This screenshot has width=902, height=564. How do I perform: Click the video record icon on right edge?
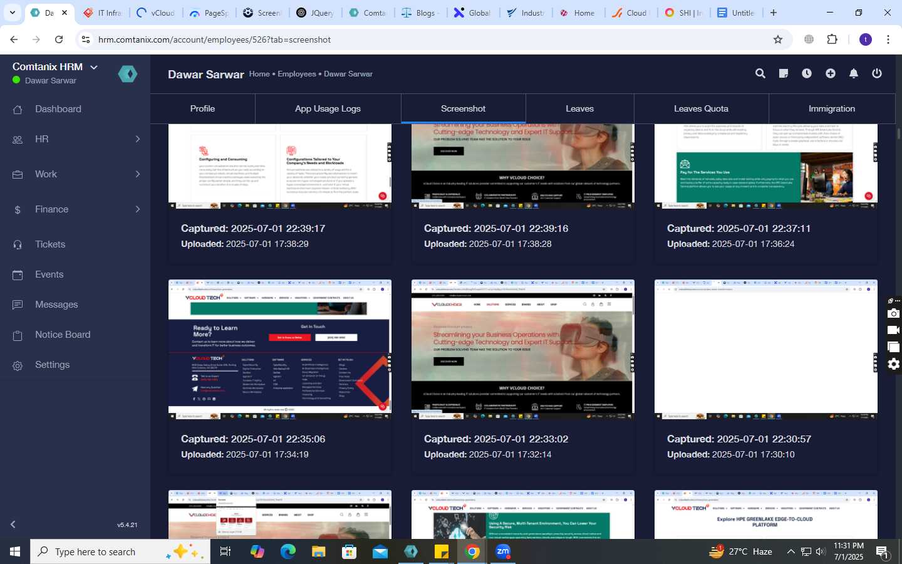tap(894, 330)
